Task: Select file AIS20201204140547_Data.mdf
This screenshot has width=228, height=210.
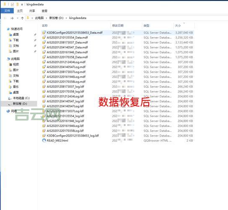Action: pyautogui.click(x=67, y=47)
